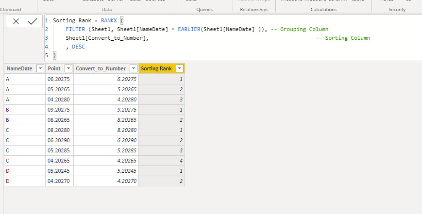Click formula line number 5
The width and height of the screenshot is (422, 214).
pyautogui.click(x=47, y=55)
